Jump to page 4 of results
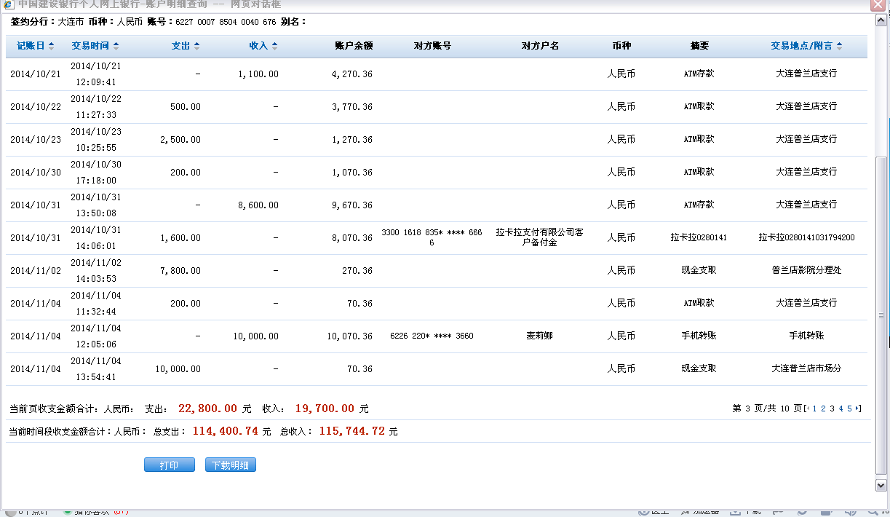Viewport: 890px width, 517px height. (x=841, y=409)
